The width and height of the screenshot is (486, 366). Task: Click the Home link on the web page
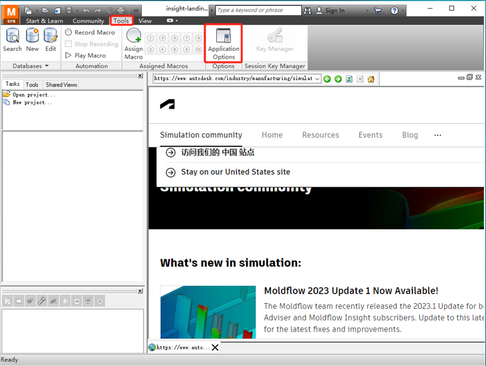click(x=272, y=135)
